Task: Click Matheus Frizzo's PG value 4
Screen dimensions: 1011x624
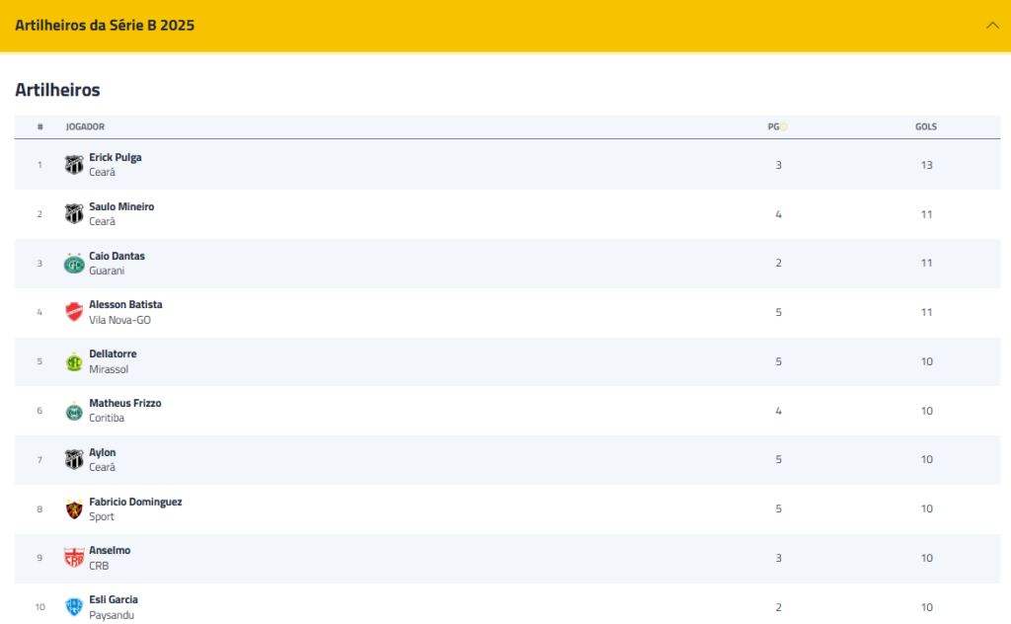Action: (x=778, y=411)
